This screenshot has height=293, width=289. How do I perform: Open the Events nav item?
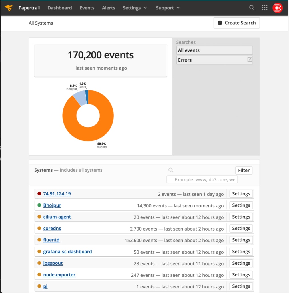click(87, 8)
